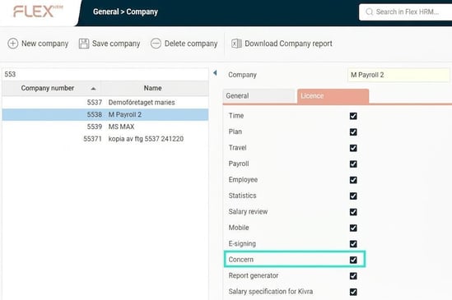Click the General > Company breadcrumb

pyautogui.click(x=125, y=12)
